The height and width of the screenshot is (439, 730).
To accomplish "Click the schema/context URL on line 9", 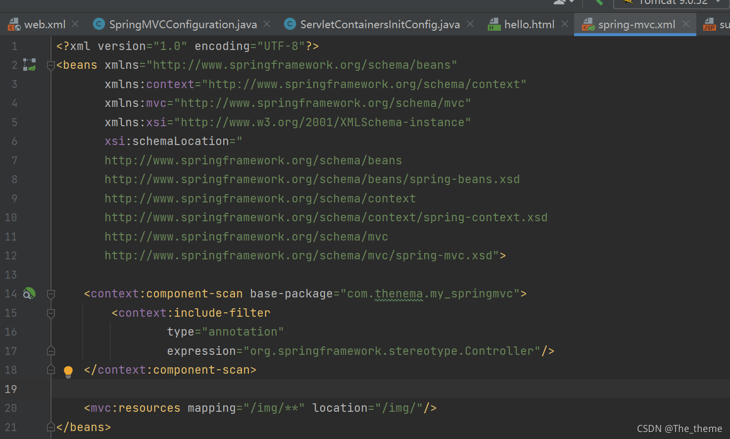I will coord(260,198).
